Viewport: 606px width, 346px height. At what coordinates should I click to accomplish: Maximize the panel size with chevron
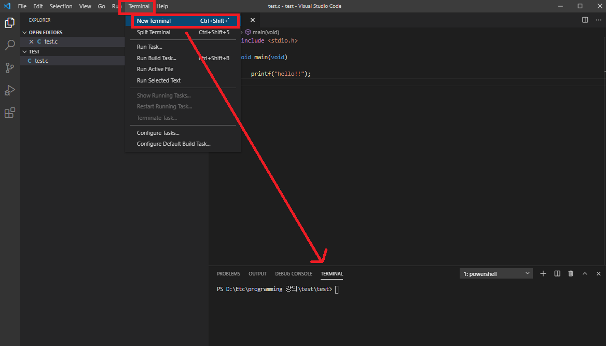[x=585, y=274]
